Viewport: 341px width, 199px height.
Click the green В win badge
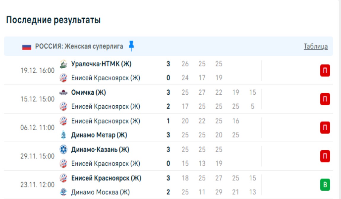tap(325, 185)
